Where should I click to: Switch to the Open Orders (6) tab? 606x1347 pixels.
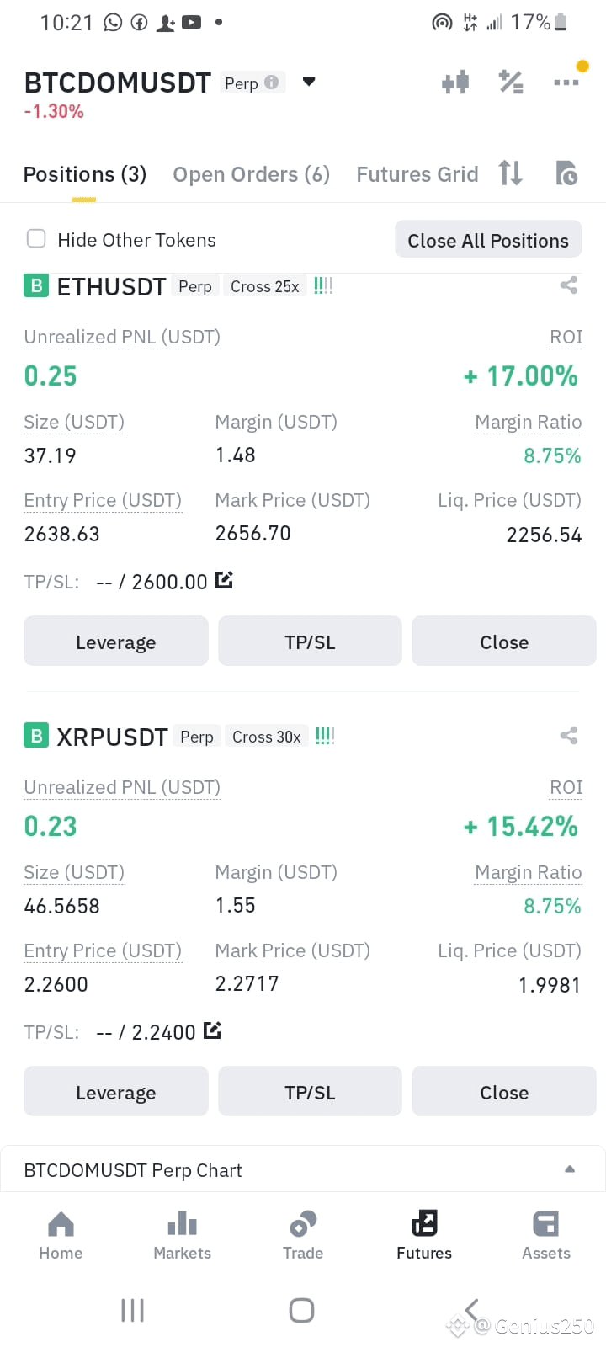(x=251, y=174)
